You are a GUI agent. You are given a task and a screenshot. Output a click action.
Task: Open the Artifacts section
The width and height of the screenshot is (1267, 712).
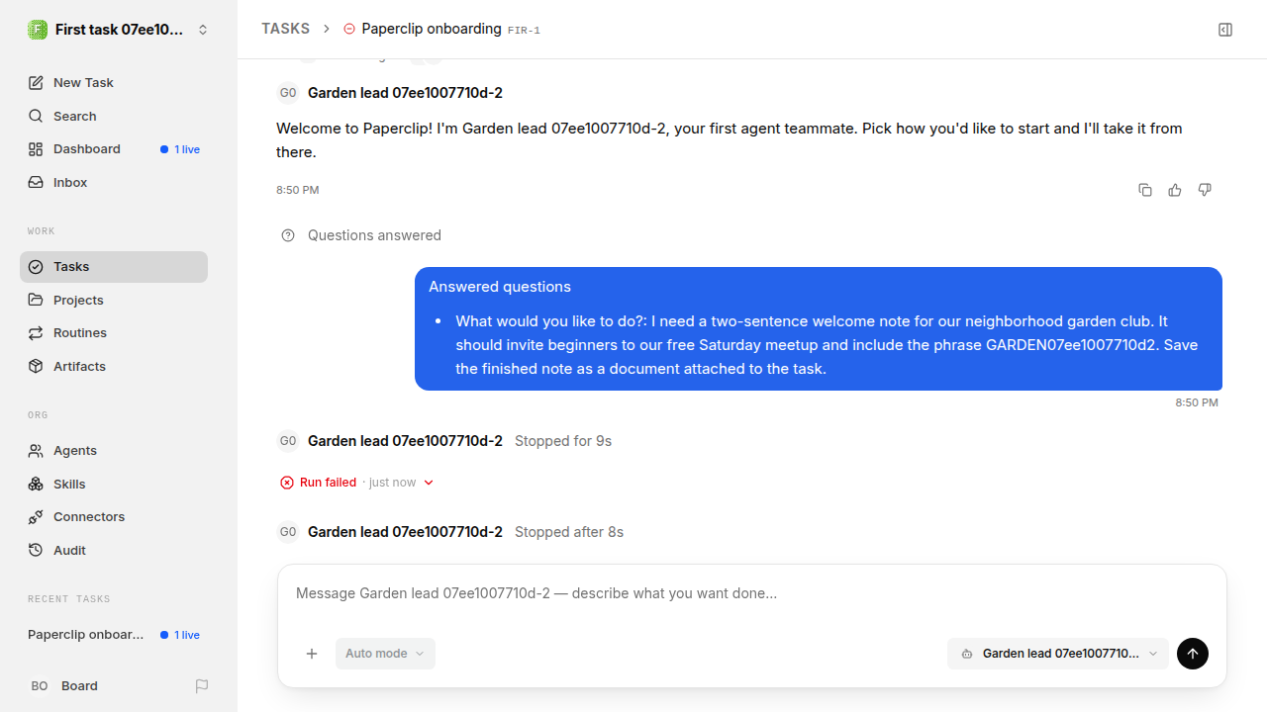point(114,366)
